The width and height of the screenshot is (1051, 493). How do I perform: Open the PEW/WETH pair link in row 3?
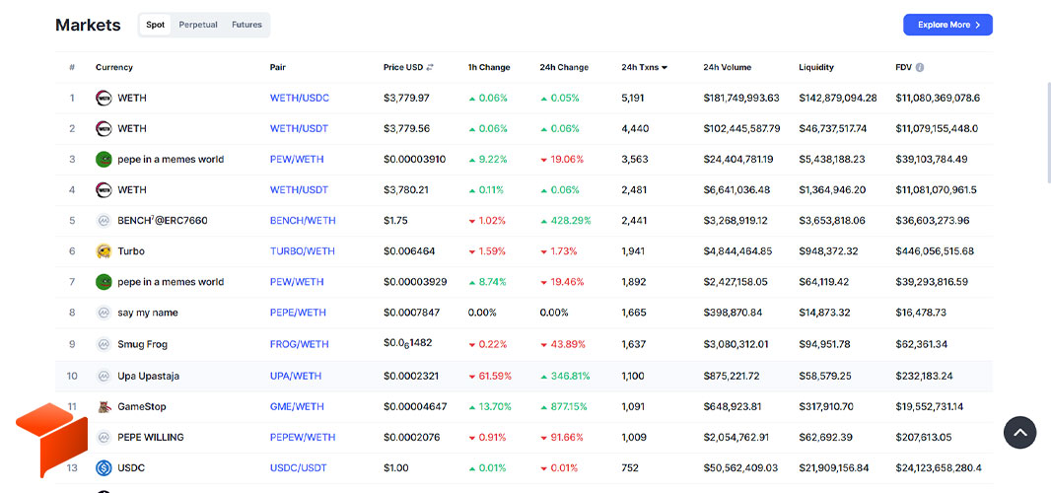click(x=297, y=159)
